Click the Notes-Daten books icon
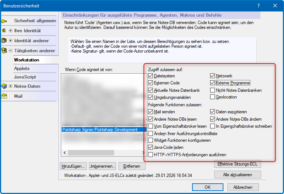 click(x=4, y=86)
